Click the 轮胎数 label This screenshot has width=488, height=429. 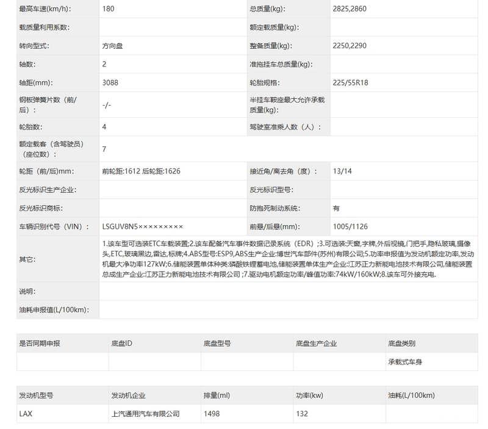click(30, 127)
